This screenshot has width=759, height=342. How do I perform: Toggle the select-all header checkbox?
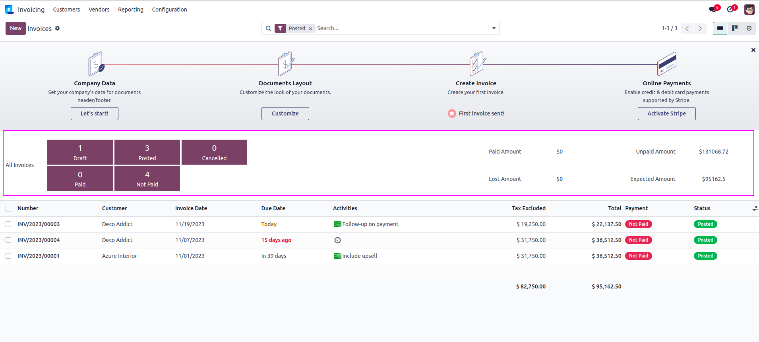coord(8,209)
